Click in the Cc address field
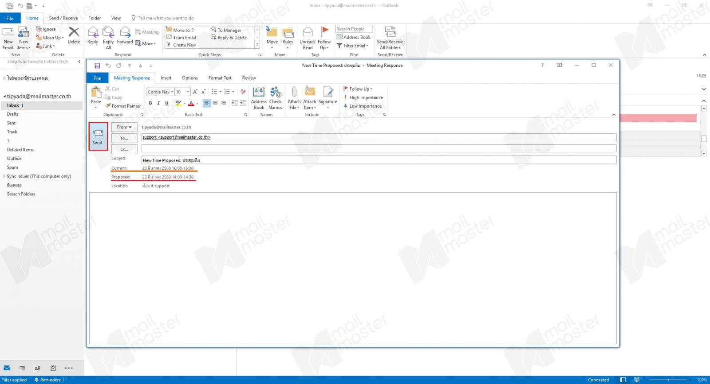This screenshot has width=710, height=384. (379, 149)
